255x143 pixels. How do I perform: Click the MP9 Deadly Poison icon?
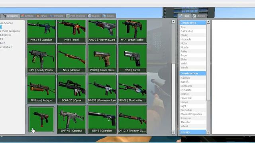point(41,59)
